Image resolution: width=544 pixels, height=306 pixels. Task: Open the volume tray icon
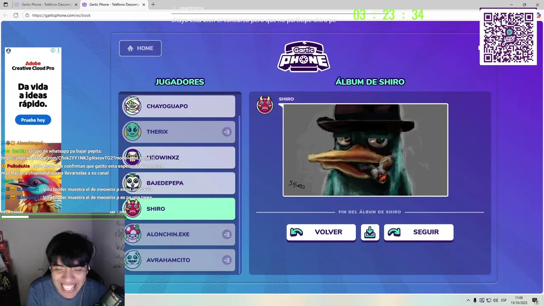[496, 300]
